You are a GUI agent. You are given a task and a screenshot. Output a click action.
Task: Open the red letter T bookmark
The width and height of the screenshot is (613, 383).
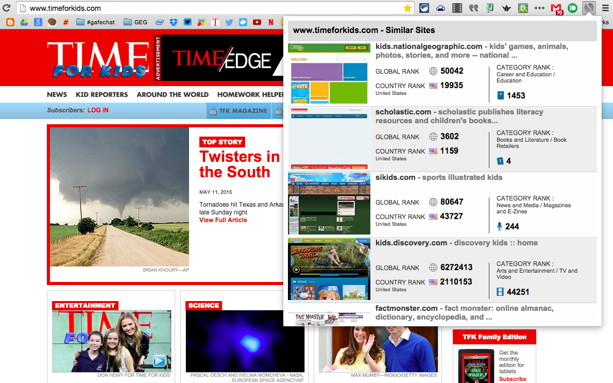point(215,22)
